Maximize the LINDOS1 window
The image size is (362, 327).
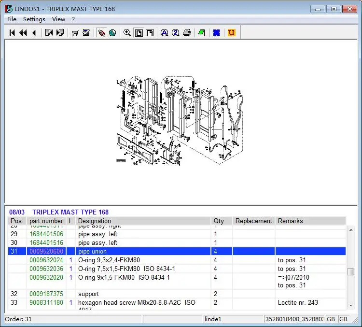pos(334,9)
